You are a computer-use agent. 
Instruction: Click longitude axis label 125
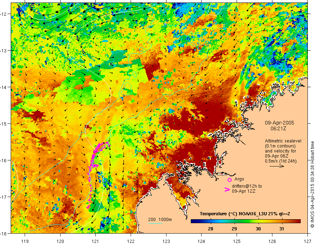click(237, 241)
